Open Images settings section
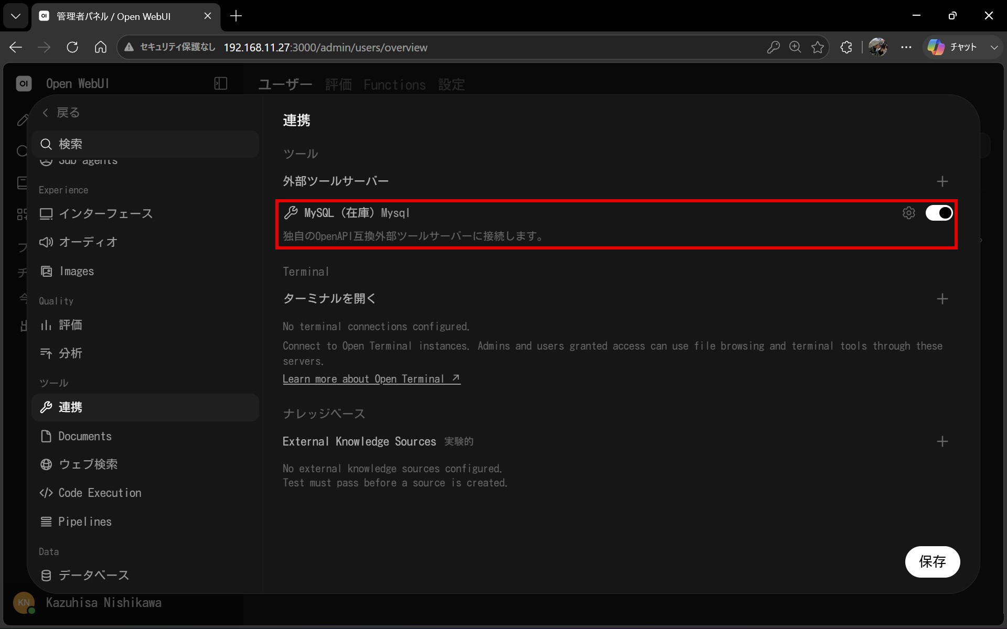Screen dimensions: 1007x629 click(145, 271)
